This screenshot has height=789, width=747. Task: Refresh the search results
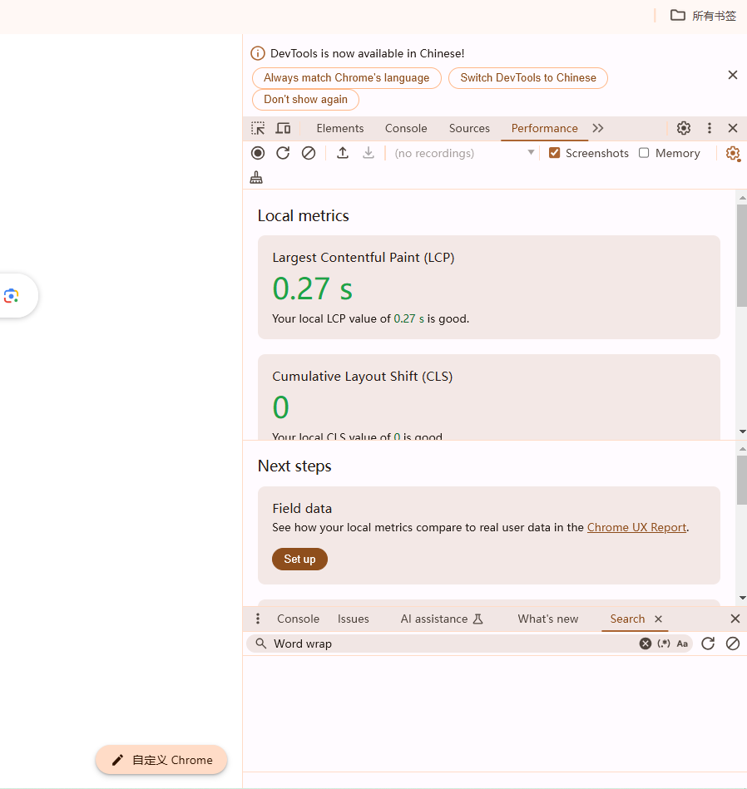[x=708, y=644]
